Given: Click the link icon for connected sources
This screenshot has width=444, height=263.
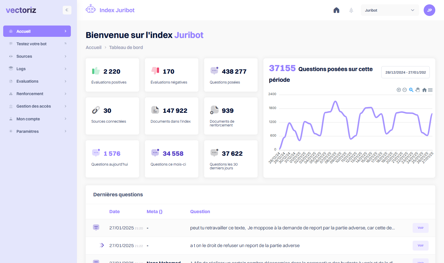Looking at the screenshot, I should pyautogui.click(x=96, y=110).
